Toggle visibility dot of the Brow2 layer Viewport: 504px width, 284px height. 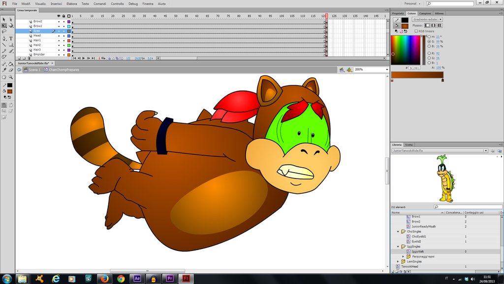click(59, 22)
